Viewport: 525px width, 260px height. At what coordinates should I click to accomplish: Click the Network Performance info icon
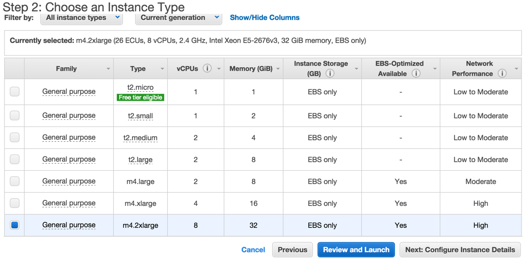tap(502, 73)
